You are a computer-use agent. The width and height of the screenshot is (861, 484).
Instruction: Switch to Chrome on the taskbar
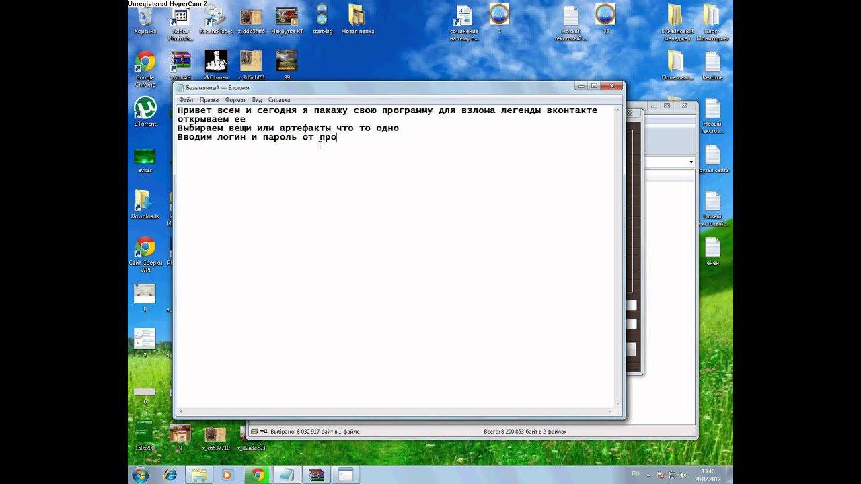(x=258, y=475)
